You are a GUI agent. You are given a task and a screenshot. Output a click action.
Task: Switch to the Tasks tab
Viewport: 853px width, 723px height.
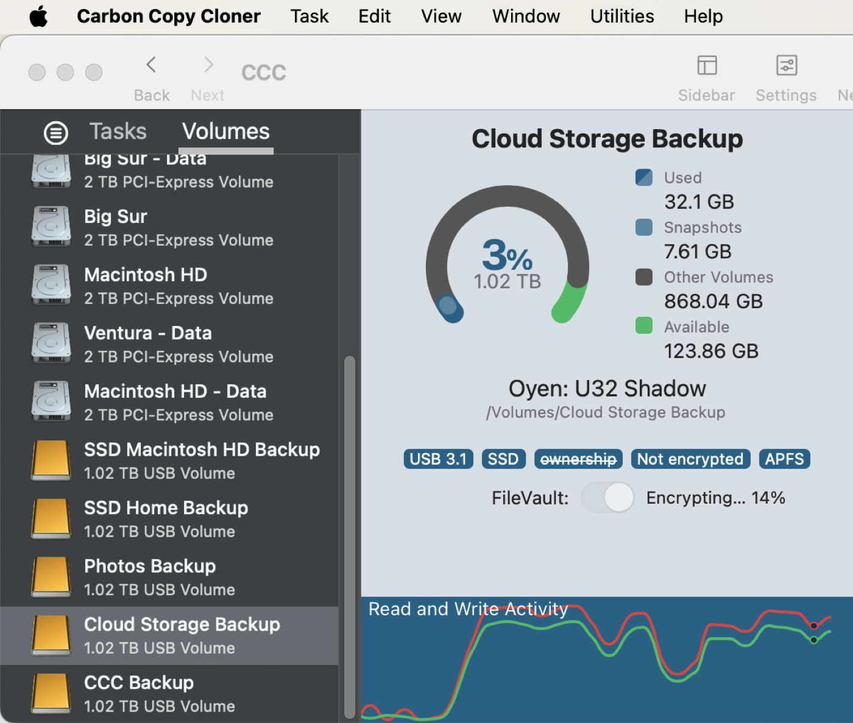pyautogui.click(x=118, y=131)
